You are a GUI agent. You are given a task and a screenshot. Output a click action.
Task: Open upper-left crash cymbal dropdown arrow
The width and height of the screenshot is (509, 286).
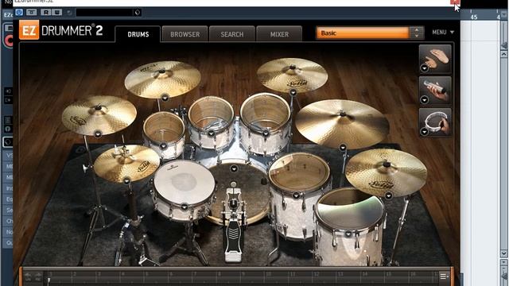pyautogui.click(x=165, y=97)
